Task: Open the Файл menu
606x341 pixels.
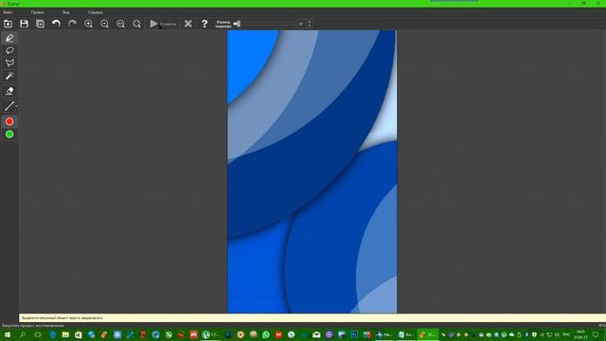Action: 8,12
